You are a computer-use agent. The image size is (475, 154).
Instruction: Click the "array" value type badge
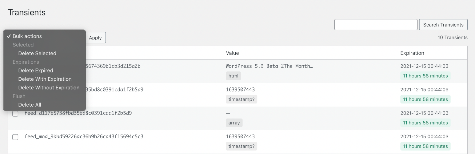click(234, 123)
